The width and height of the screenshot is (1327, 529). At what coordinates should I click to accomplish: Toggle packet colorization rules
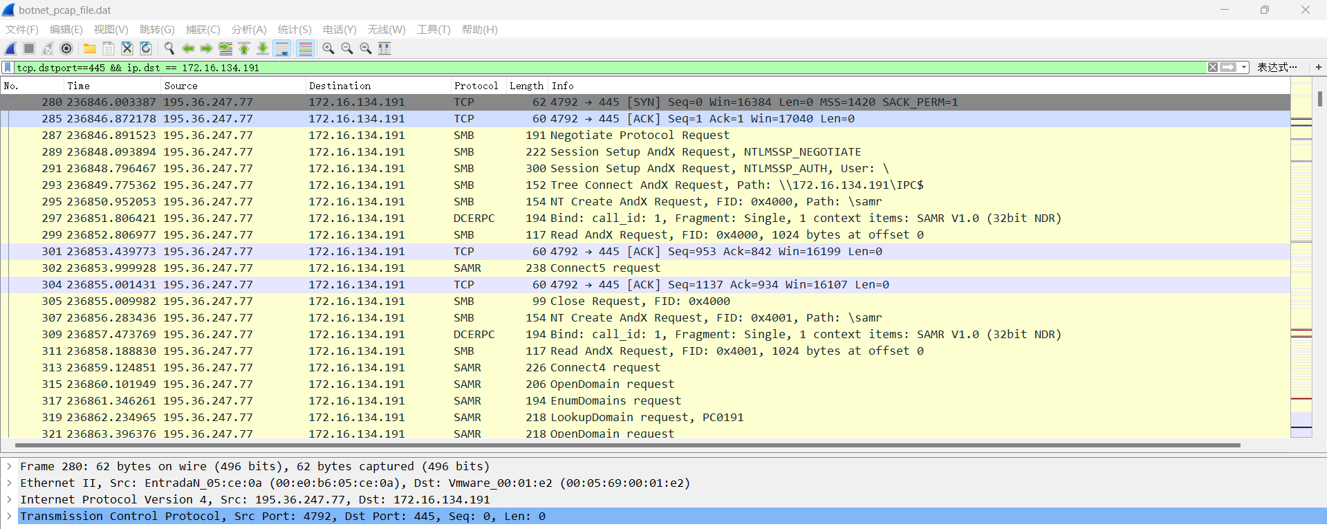[x=305, y=48]
